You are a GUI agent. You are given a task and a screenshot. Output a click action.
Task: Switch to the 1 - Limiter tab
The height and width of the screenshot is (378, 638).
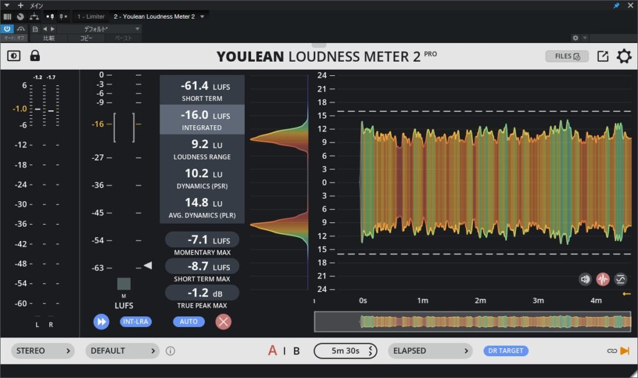91,17
